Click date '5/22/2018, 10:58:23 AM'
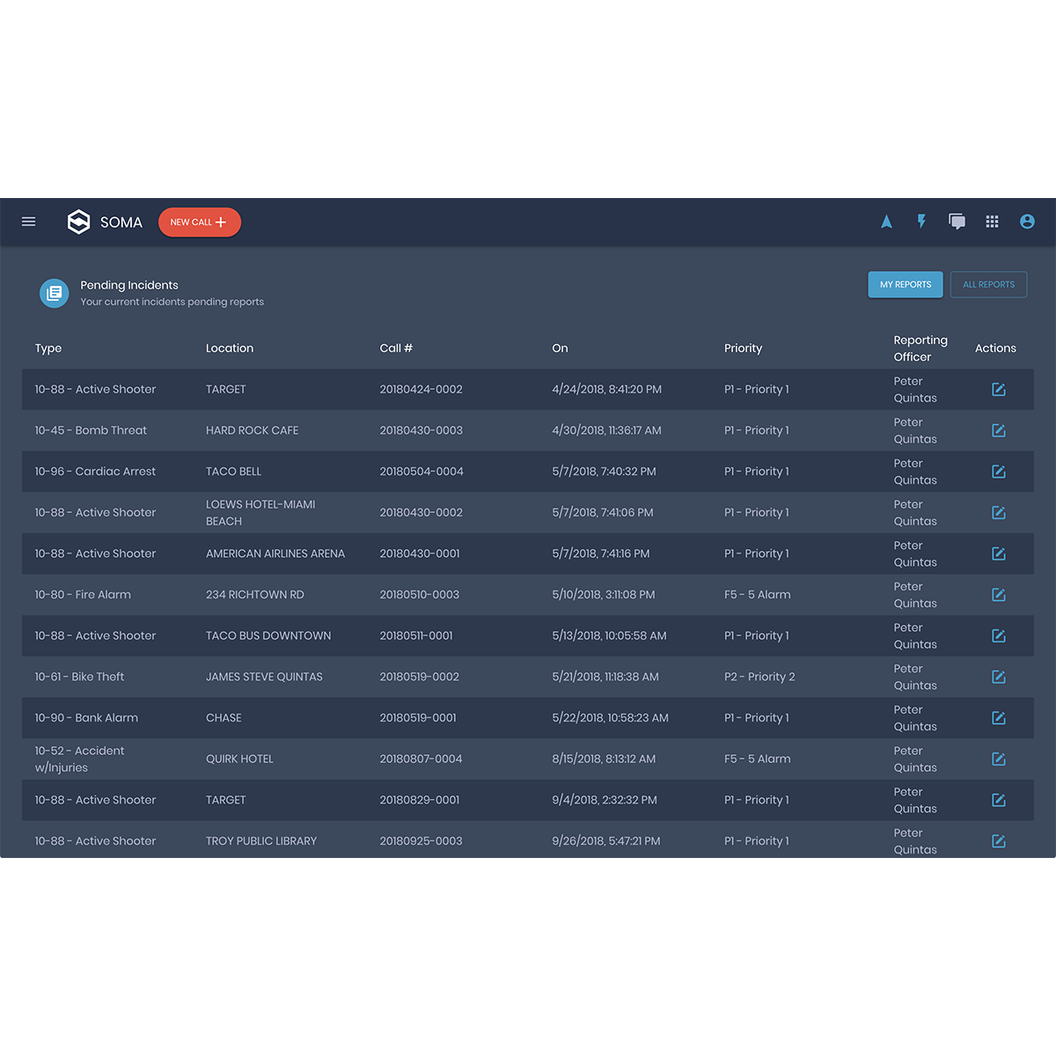This screenshot has height=1056, width=1056. (610, 718)
